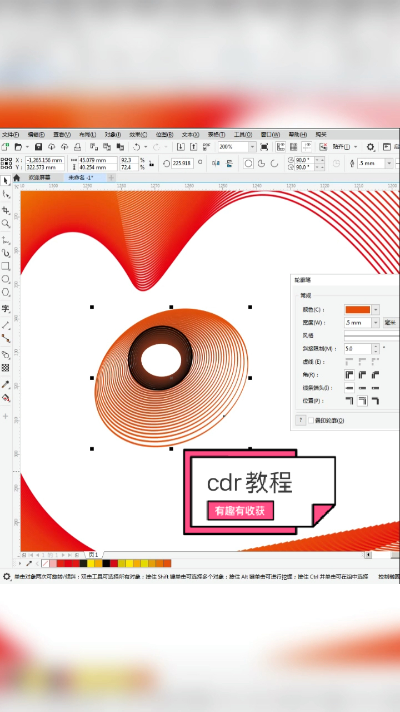The width and height of the screenshot is (400, 712).
Task: Click the black swatch in the document palette
Action: click(106, 563)
